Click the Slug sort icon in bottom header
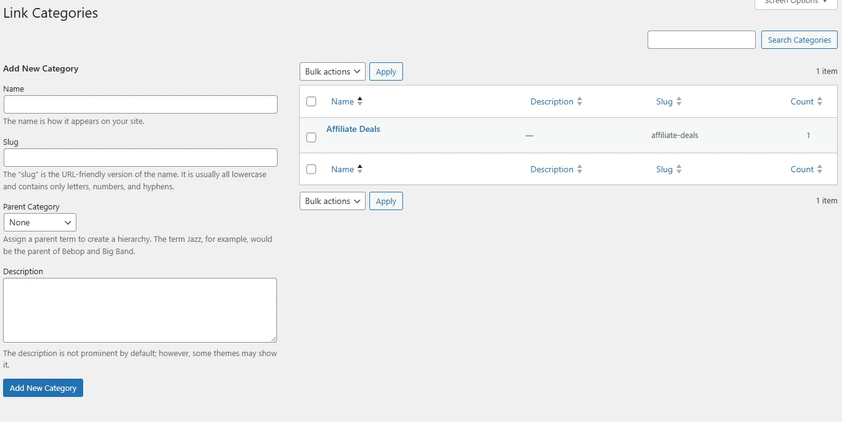Image resolution: width=842 pixels, height=422 pixels. [x=680, y=169]
